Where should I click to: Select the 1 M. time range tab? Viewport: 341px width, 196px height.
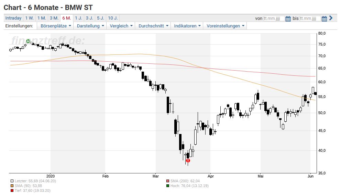pyautogui.click(x=42, y=18)
